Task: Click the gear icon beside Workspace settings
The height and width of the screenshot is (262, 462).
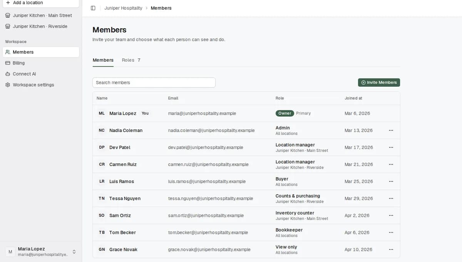Action: click(x=8, y=85)
